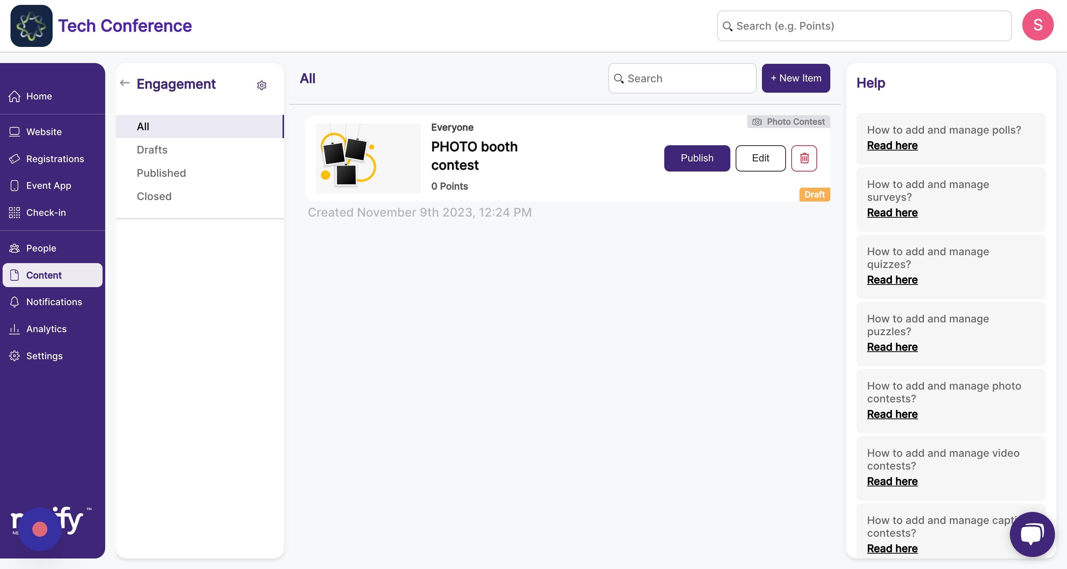Viewport: 1067px width, 569px height.
Task: Go to Analytics in the sidebar
Action: [46, 329]
